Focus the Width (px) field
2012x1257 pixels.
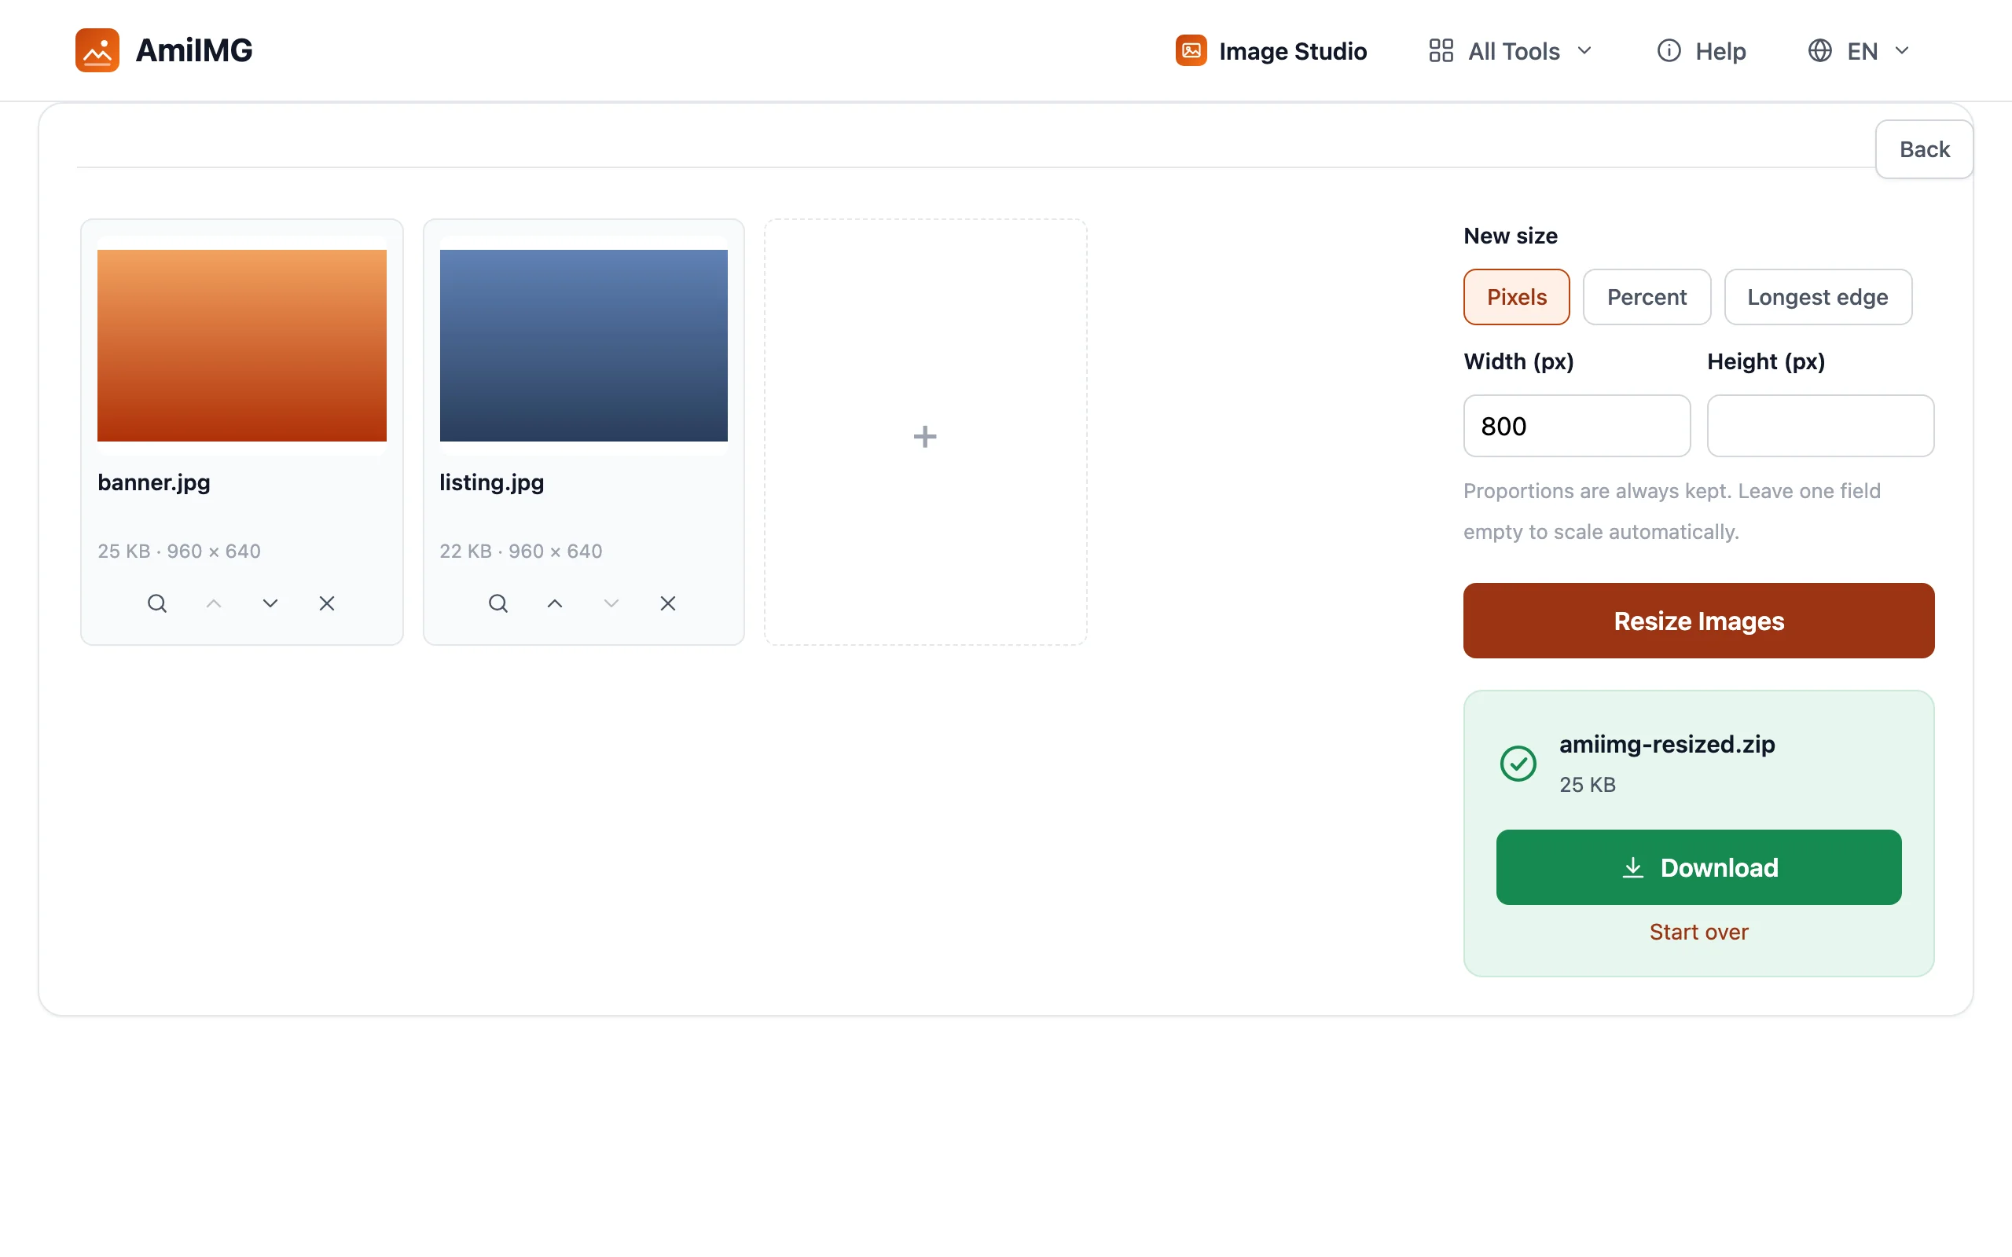click(x=1577, y=426)
